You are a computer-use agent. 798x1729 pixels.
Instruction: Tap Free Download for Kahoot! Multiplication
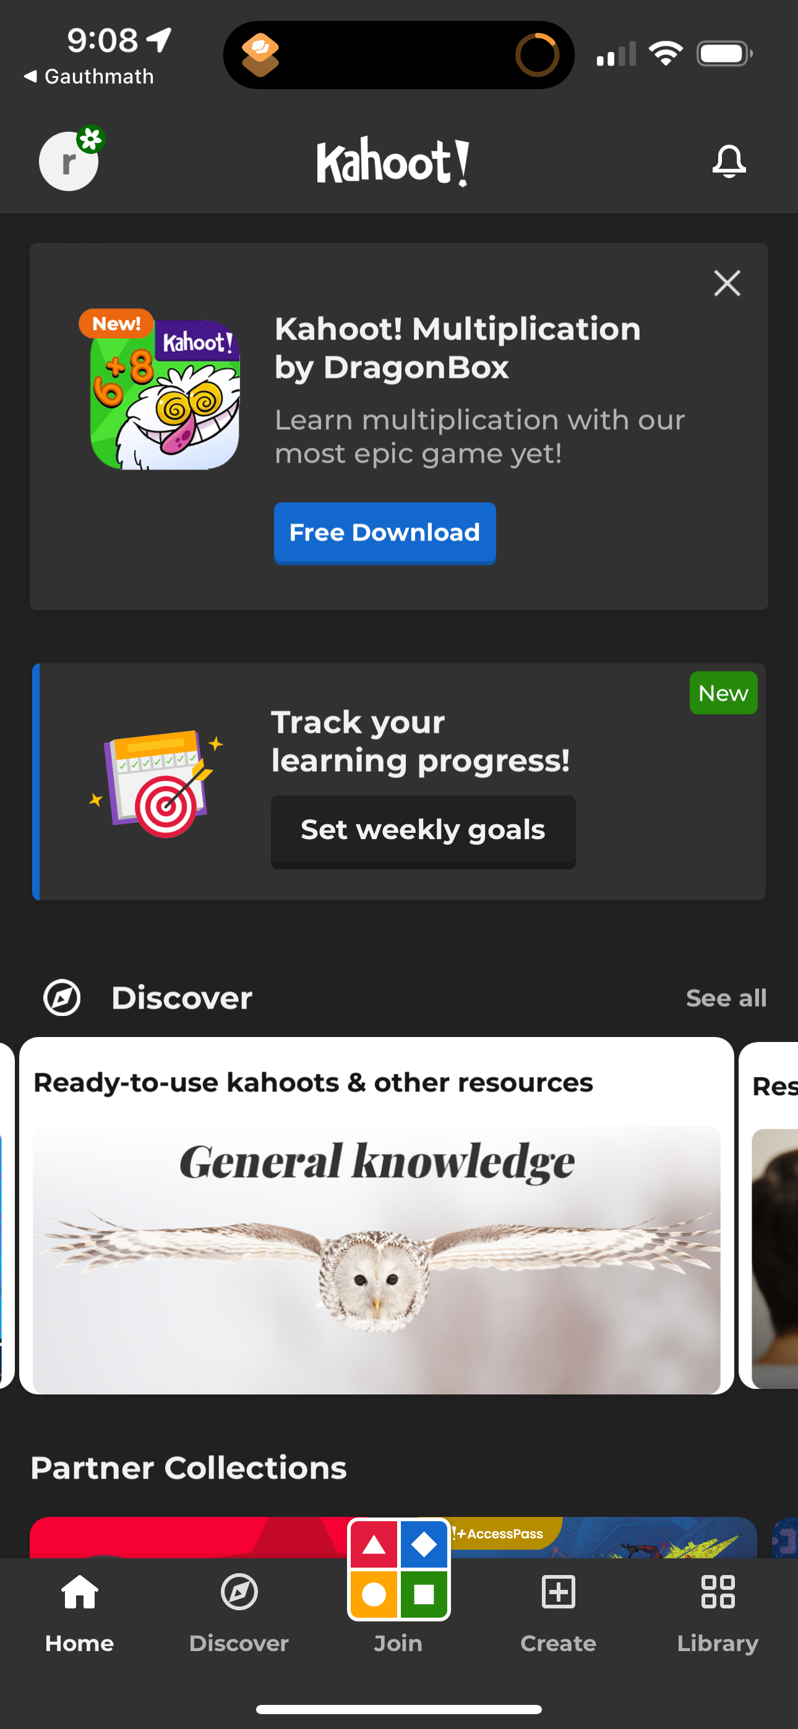pos(384,532)
